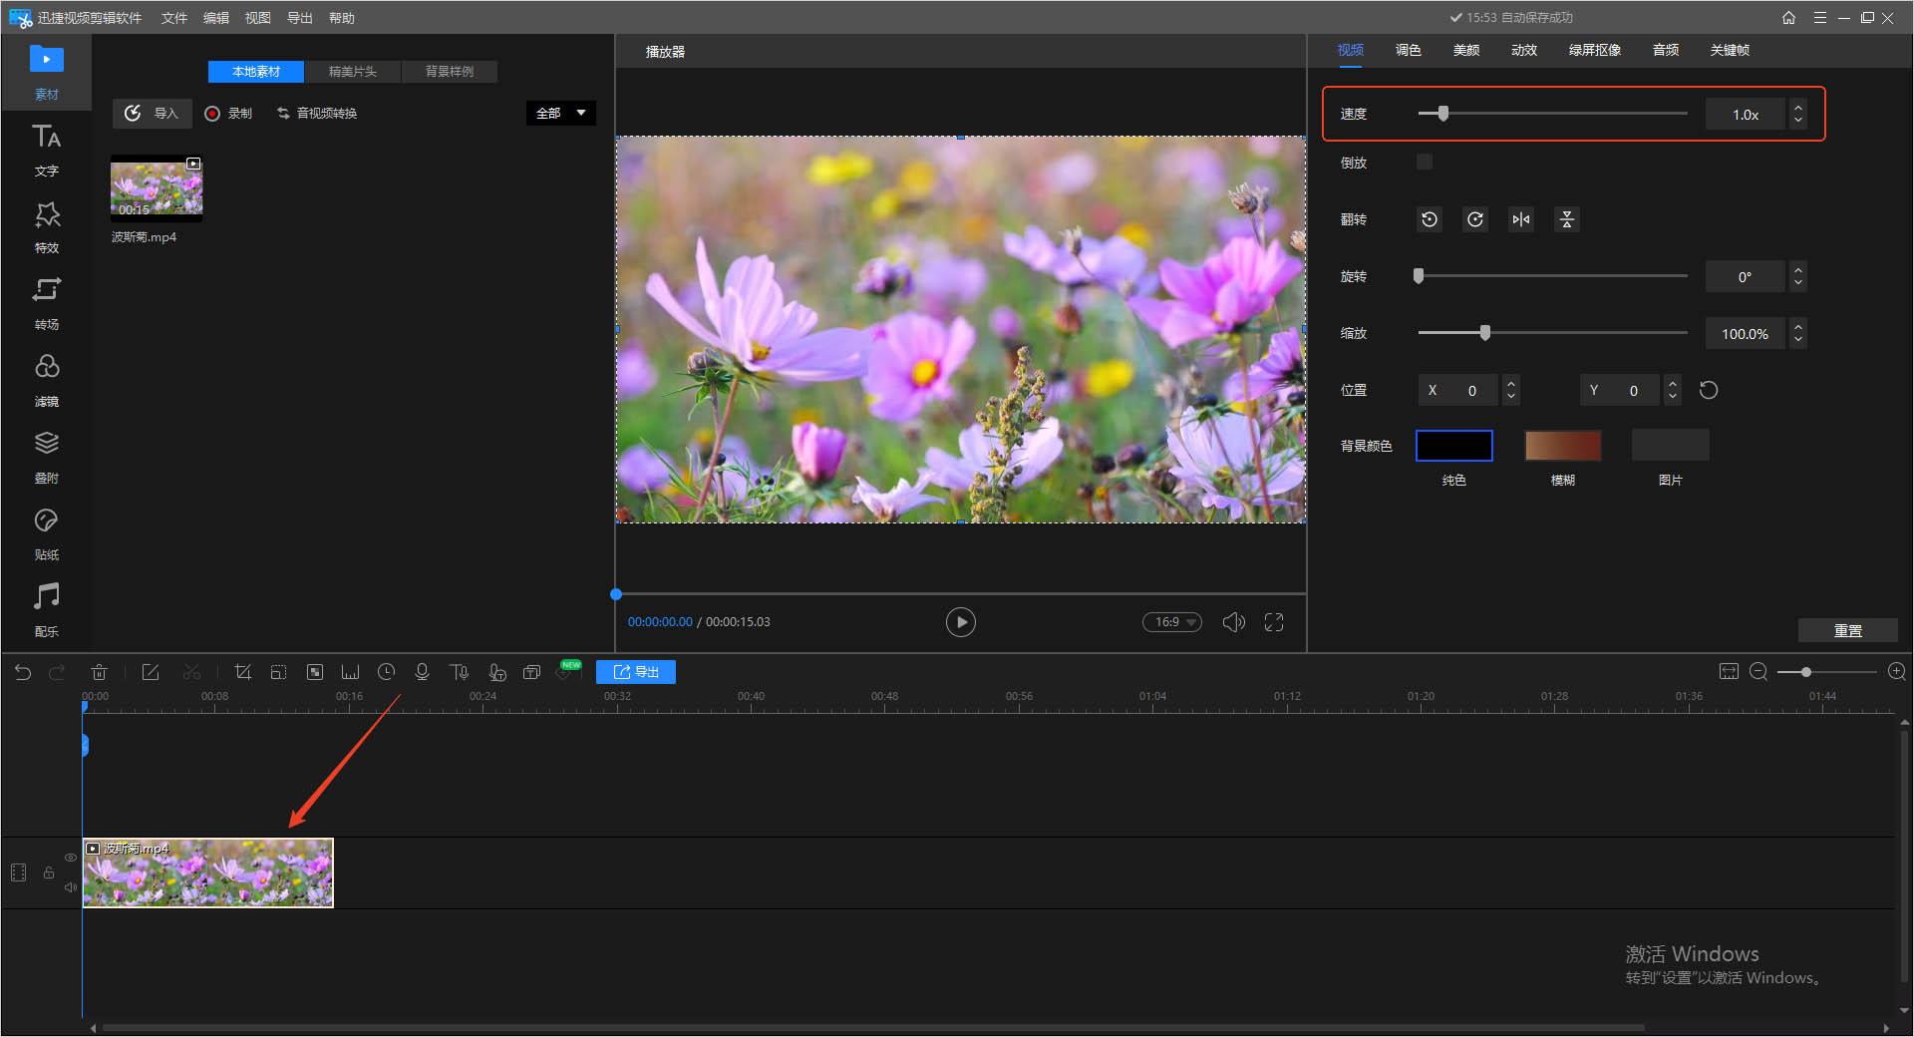Image resolution: width=1914 pixels, height=1037 pixels.
Task: Click the speech-to-text icon in timeline toolbar
Action: point(496,672)
